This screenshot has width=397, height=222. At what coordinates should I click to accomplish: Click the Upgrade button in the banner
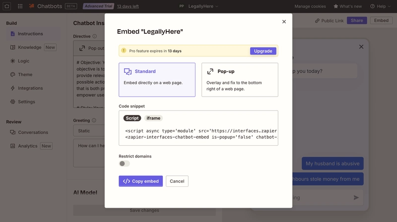coord(263,51)
